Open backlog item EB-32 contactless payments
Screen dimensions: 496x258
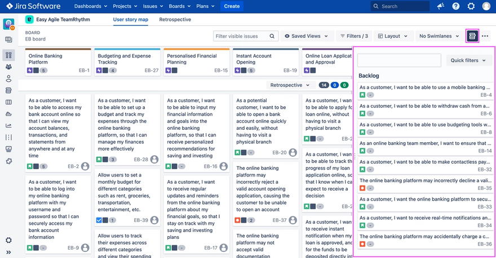pos(426,166)
